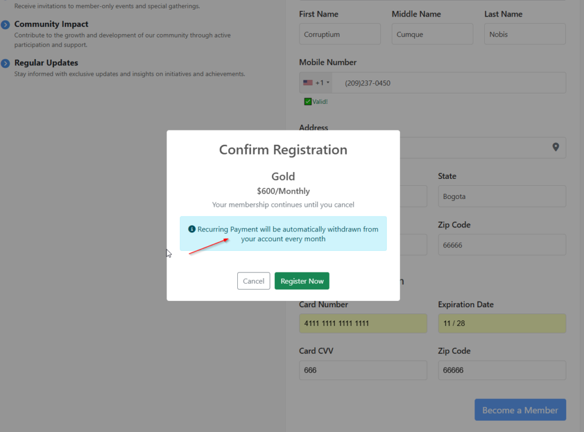Click the Zip Code field under State
This screenshot has width=584, height=432.
pyautogui.click(x=501, y=245)
